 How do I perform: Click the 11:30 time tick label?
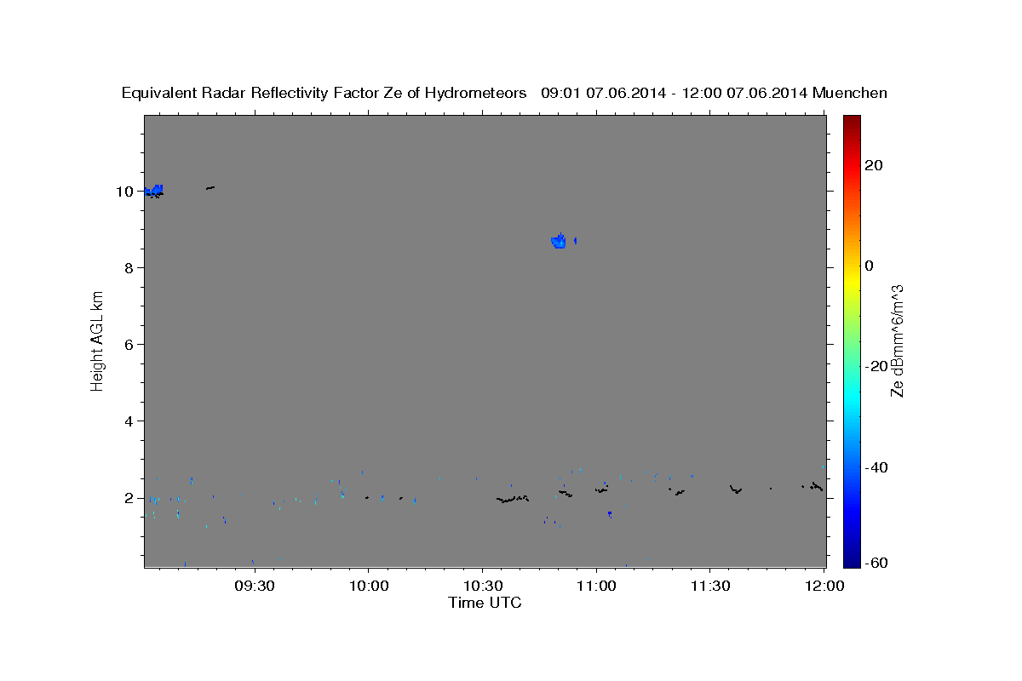pos(710,586)
